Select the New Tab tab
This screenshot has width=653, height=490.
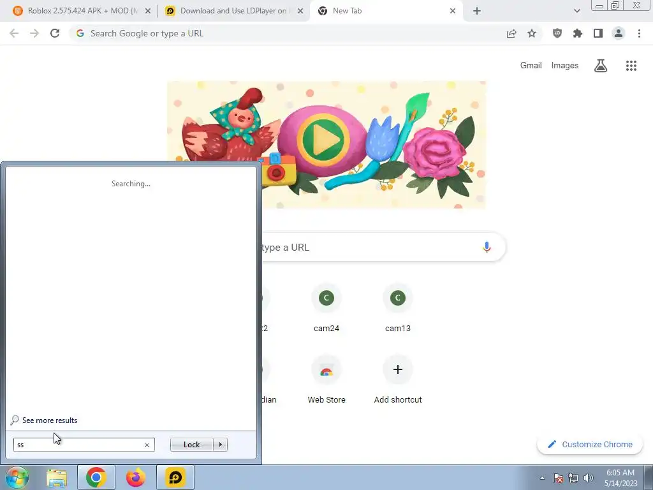click(385, 11)
